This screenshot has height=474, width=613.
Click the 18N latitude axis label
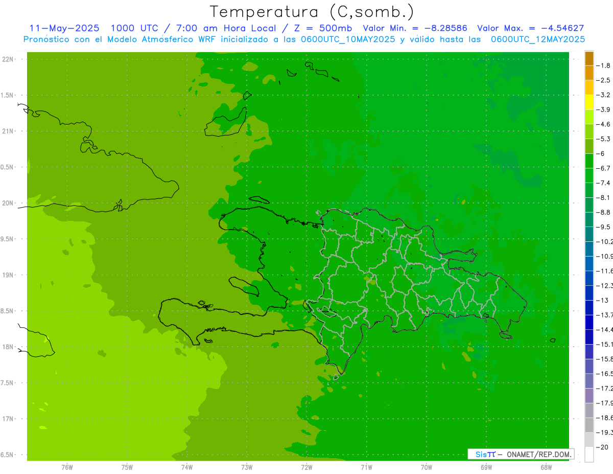coord(7,347)
